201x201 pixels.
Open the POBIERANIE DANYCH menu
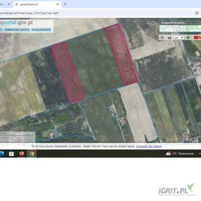tap(17, 30)
